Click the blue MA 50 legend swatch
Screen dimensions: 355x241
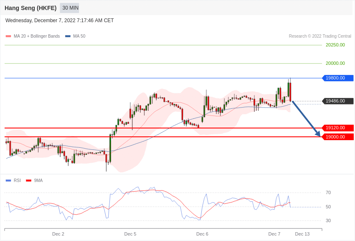click(x=68, y=36)
